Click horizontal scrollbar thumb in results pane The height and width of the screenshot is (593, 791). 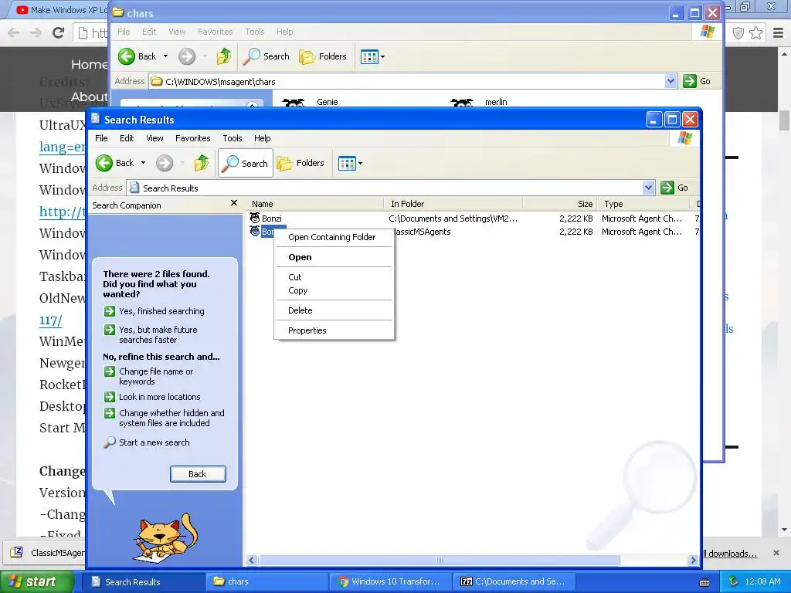(x=439, y=561)
